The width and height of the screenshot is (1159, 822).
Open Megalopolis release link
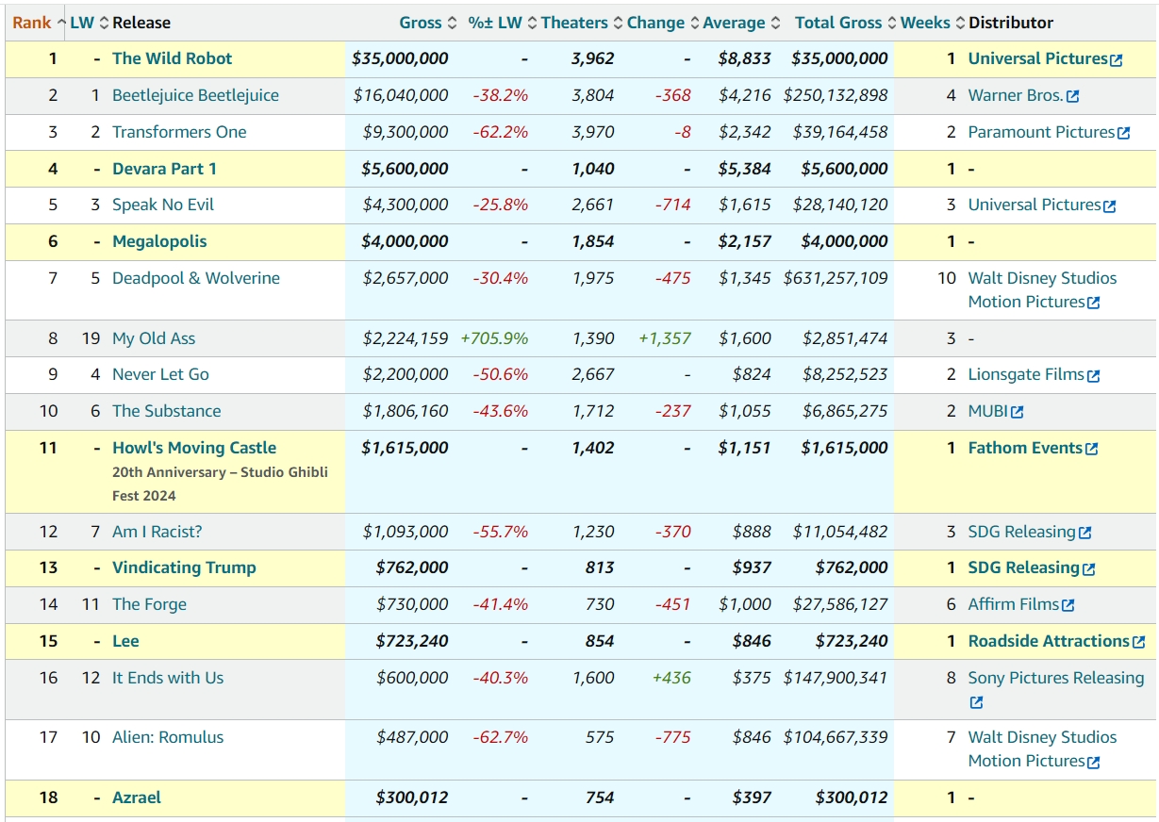pyautogui.click(x=159, y=241)
